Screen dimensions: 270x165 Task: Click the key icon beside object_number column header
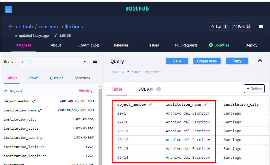151,104
